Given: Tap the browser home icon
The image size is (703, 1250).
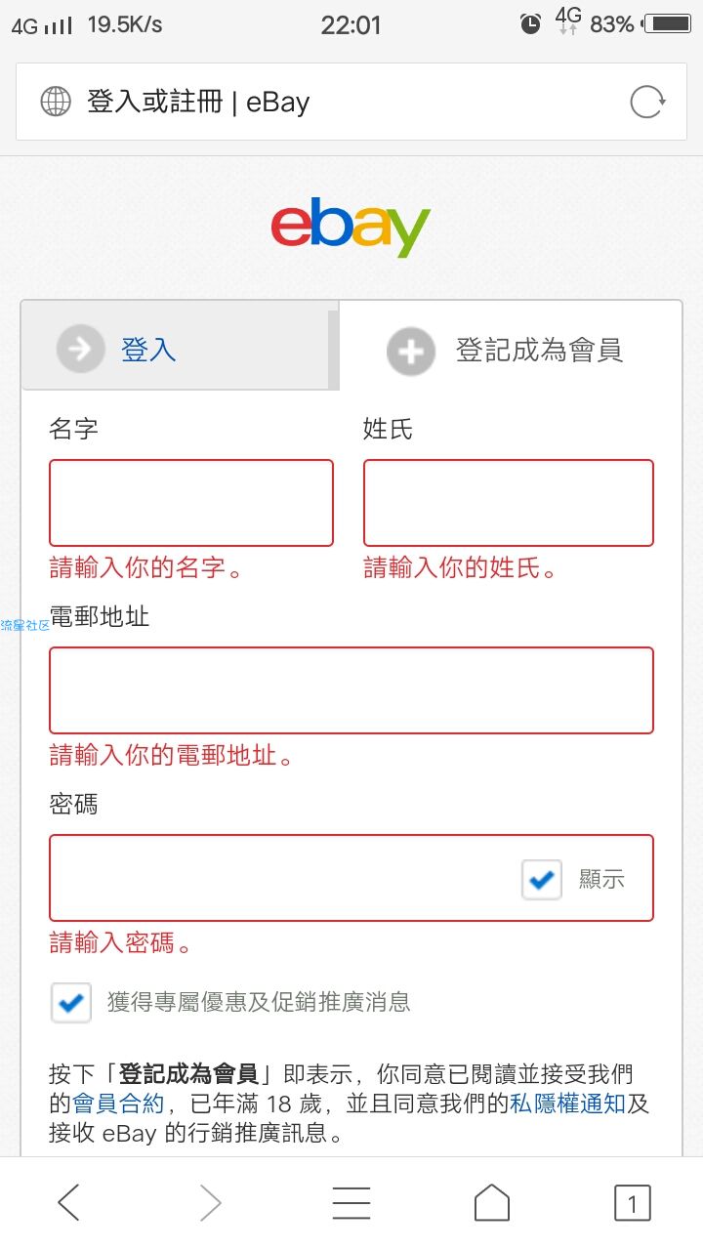Looking at the screenshot, I should [x=492, y=1202].
